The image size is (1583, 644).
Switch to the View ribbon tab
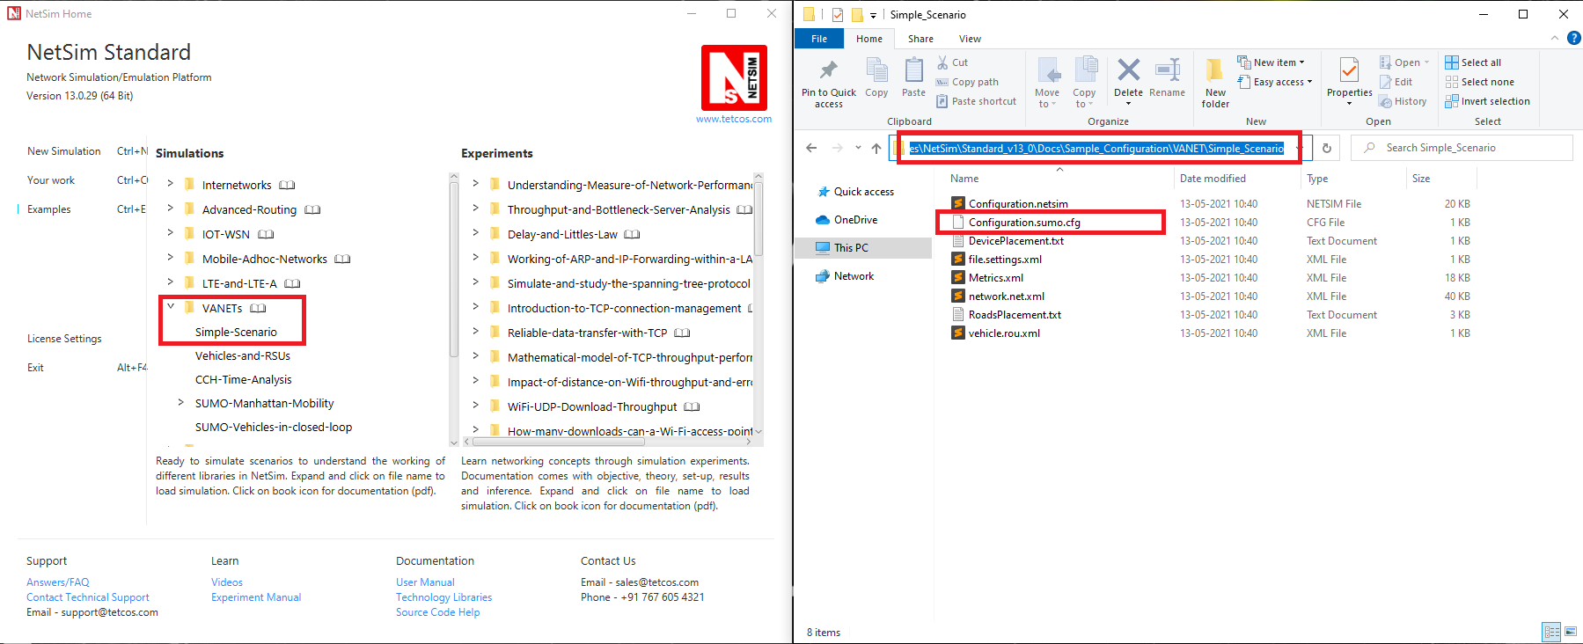pos(970,39)
